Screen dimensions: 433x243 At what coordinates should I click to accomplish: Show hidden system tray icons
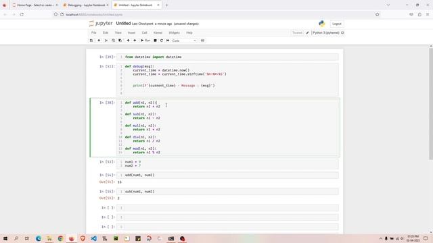380,238
